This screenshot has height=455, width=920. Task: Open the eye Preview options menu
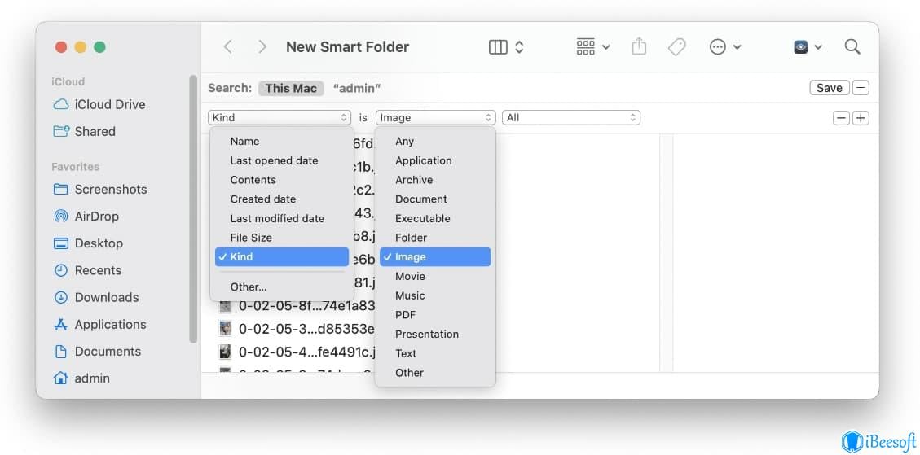coord(808,47)
